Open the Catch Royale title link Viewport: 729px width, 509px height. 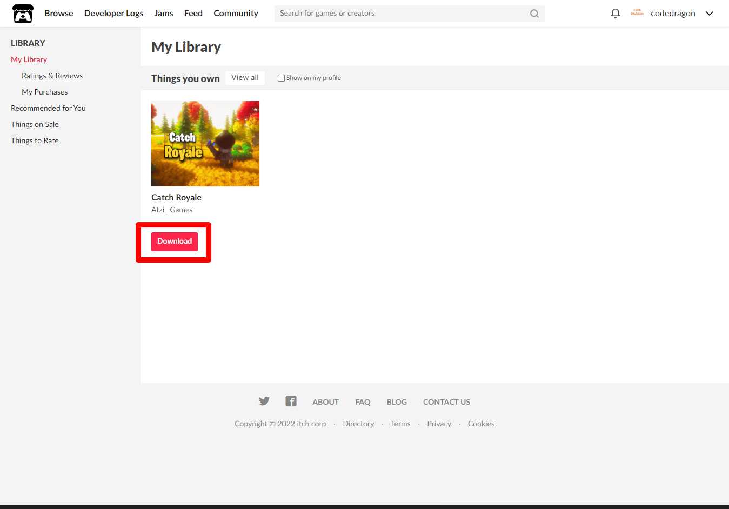(176, 198)
